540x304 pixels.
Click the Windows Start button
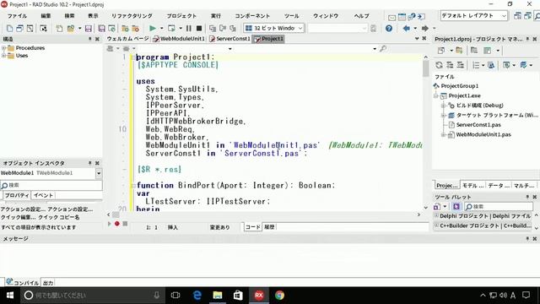tap(9, 296)
